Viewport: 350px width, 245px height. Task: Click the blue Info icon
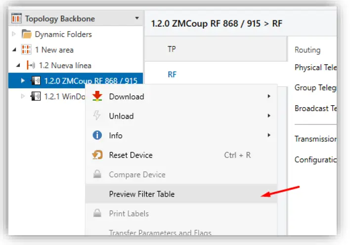[x=97, y=135]
